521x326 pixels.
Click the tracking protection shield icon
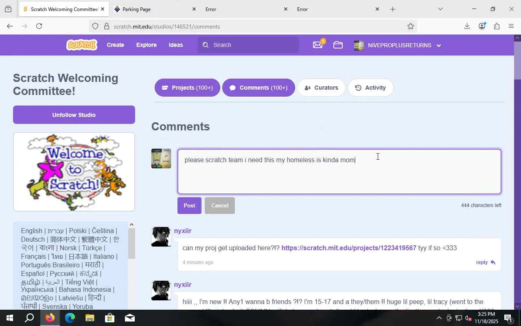coord(95,26)
